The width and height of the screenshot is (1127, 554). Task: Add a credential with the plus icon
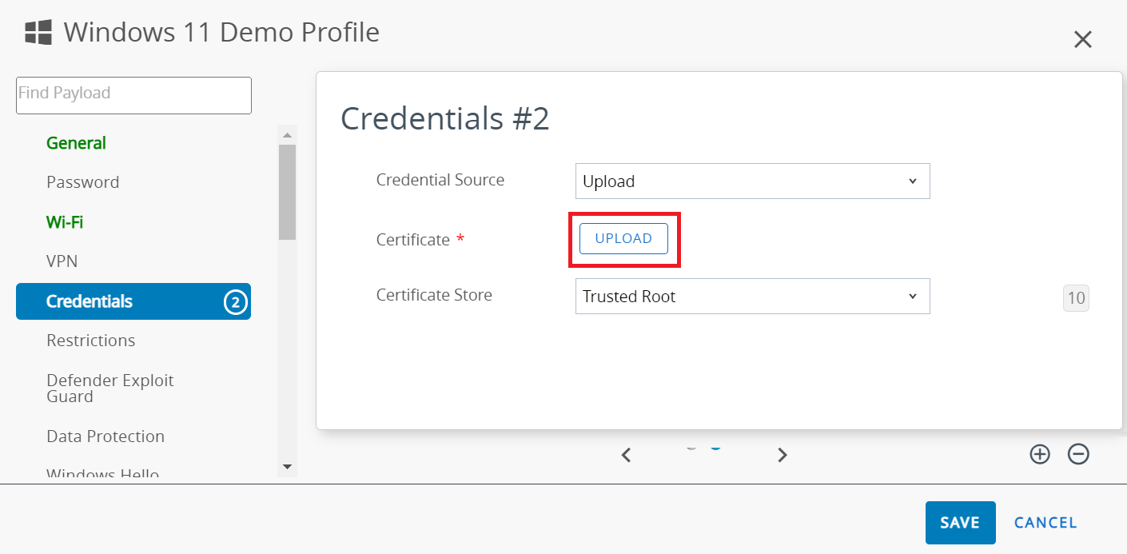[x=1039, y=454]
